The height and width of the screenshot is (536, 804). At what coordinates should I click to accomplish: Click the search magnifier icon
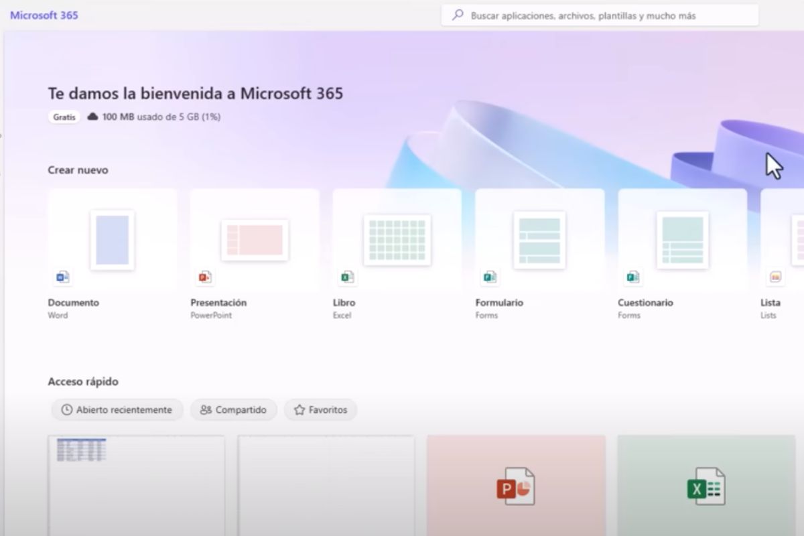pos(458,15)
